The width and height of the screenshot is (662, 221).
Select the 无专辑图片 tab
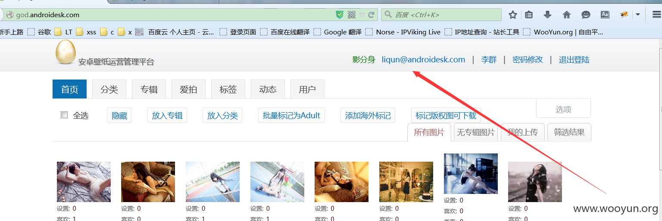coord(476,132)
